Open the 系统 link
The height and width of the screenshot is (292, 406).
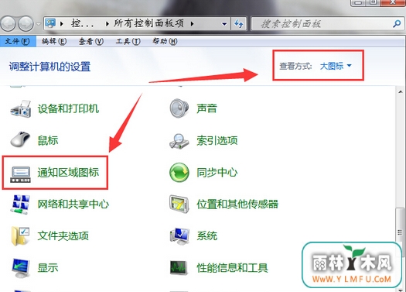tap(207, 236)
